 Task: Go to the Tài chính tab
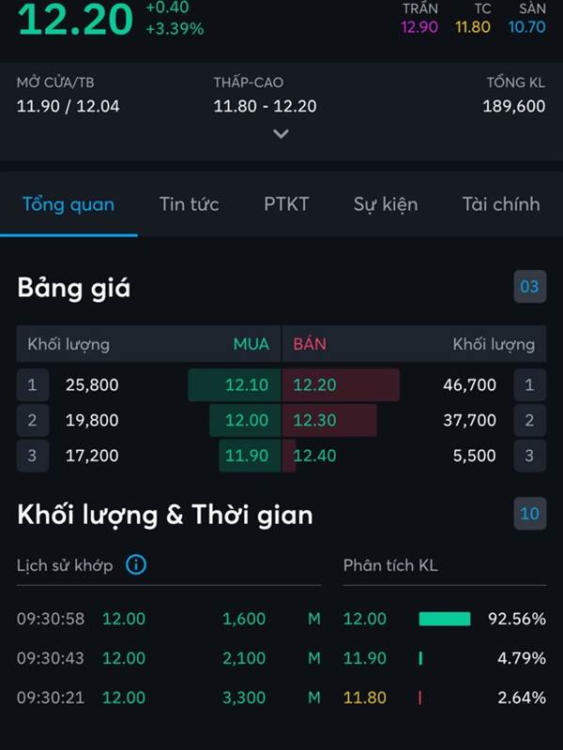[501, 204]
